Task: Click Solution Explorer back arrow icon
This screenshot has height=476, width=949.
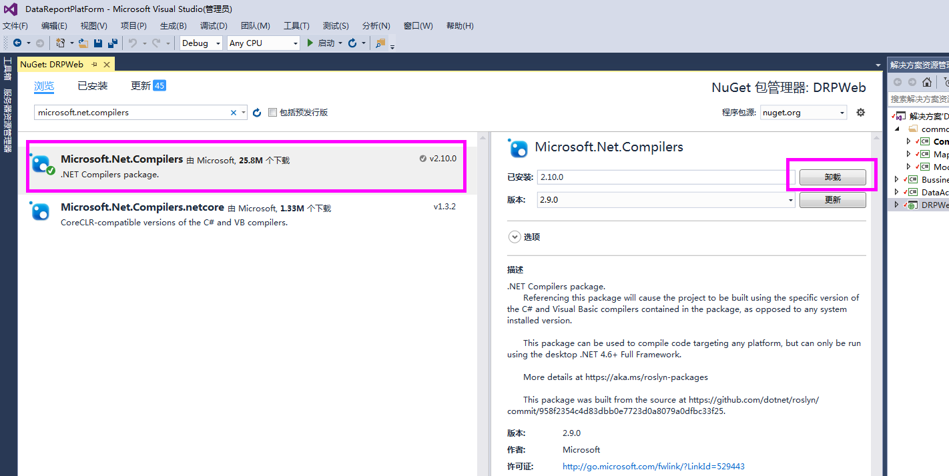Action: click(898, 82)
